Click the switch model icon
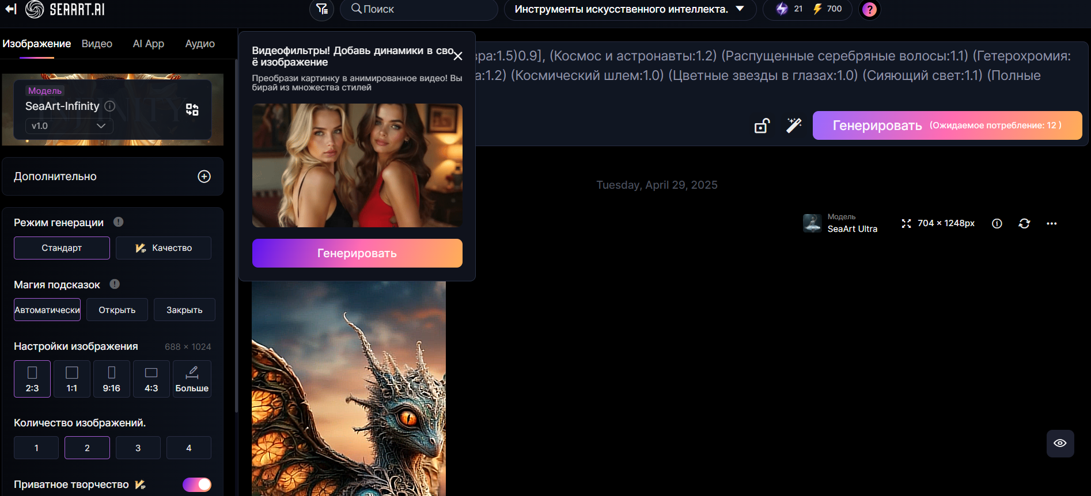 192,110
